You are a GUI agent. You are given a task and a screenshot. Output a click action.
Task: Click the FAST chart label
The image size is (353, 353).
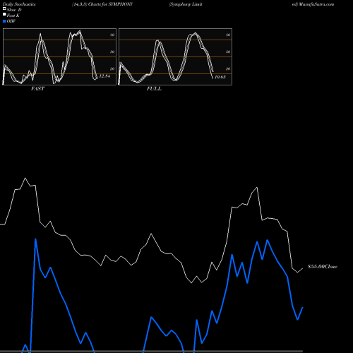[x=37, y=89]
